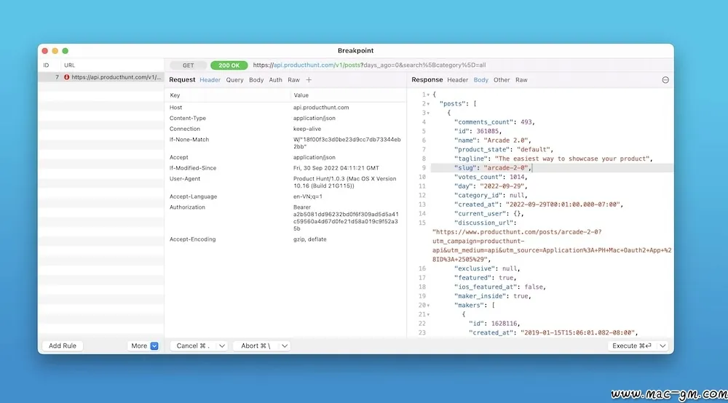Viewport: 728px width, 403px height.
Task: Click the gzip, deflate value
Action: click(x=309, y=239)
